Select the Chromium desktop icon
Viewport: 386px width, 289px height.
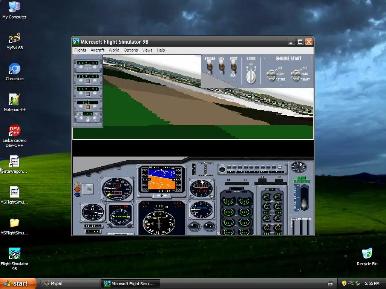[x=14, y=72]
